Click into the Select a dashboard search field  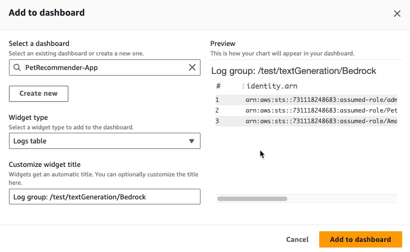105,67
